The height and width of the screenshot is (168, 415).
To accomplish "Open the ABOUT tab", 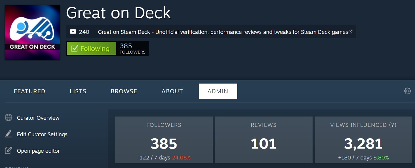I will pyautogui.click(x=172, y=91).
